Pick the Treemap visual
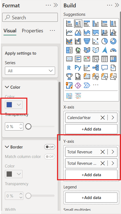 [x=69, y=50]
